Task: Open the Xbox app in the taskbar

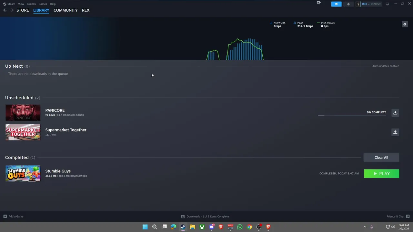Action: point(202,227)
